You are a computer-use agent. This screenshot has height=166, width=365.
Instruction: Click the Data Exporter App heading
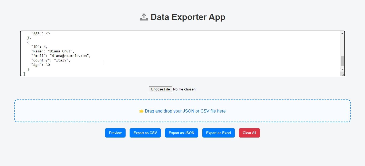[188, 17]
